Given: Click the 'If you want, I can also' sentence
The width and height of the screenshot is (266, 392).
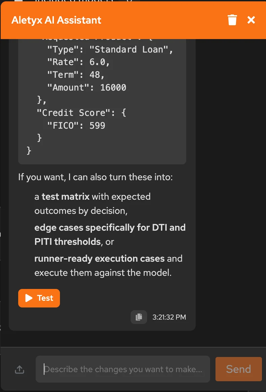Looking at the screenshot, I should tap(96, 177).
